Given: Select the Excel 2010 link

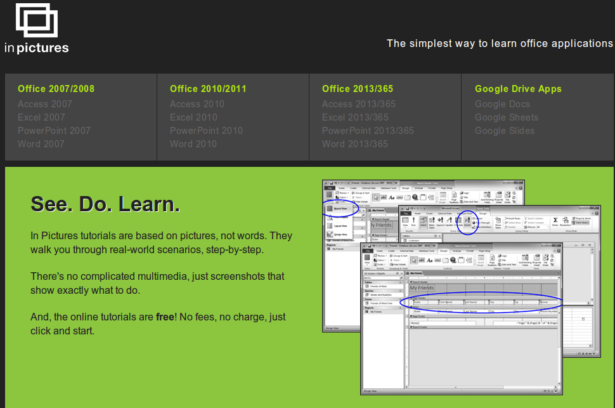Looking at the screenshot, I should (x=193, y=117).
